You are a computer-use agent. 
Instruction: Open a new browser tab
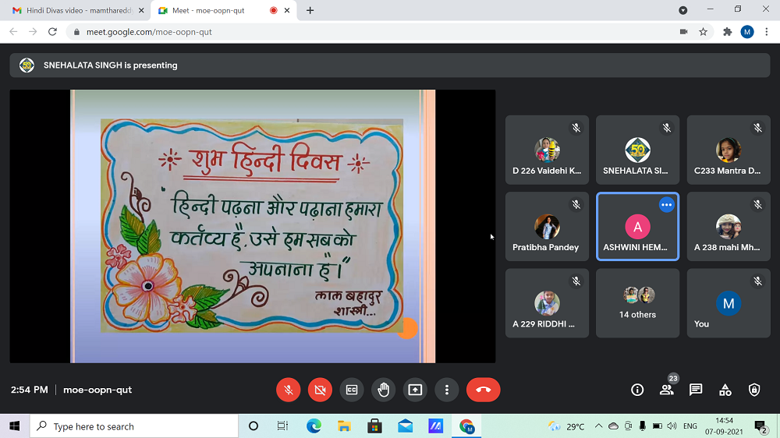[x=310, y=10]
